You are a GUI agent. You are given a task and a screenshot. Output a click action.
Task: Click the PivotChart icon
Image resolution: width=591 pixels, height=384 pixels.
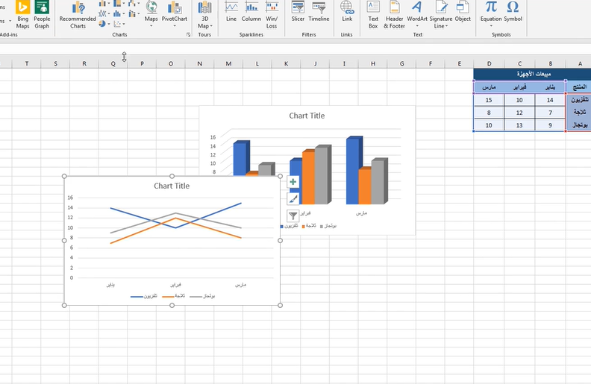coord(174,7)
